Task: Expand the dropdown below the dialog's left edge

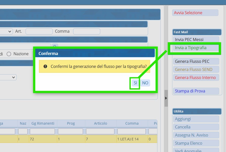Action: 8,77
